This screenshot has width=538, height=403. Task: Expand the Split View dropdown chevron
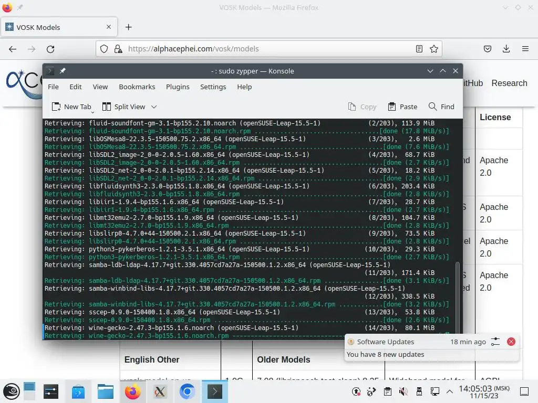coord(154,107)
